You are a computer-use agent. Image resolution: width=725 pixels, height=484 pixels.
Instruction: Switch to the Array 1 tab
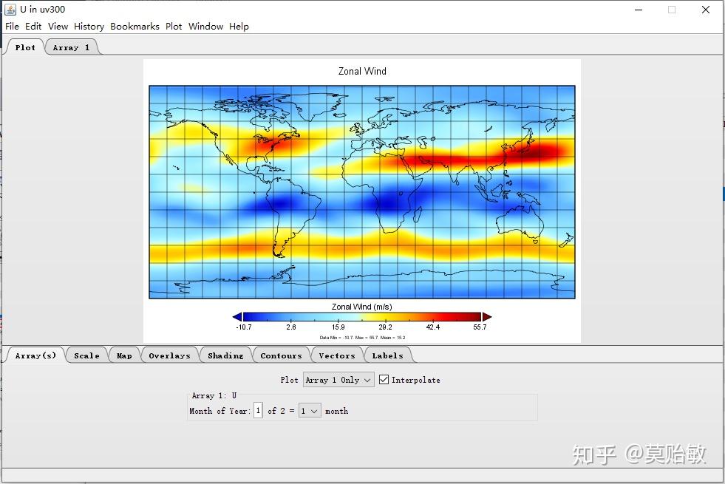71,47
